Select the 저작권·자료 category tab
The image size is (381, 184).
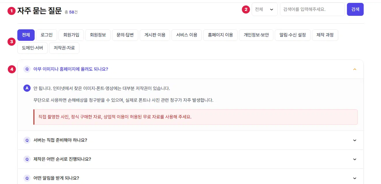pyautogui.click(x=64, y=48)
